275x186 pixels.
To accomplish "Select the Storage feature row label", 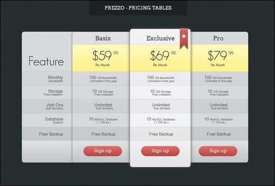I will coord(53,92).
